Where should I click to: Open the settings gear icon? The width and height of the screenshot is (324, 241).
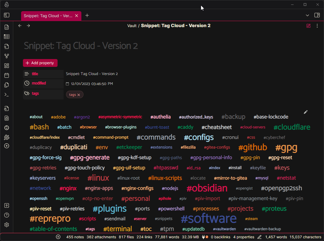coord(7,225)
